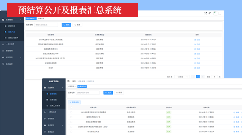Open 任务列表 in lower window sidebar
This screenshot has width=242, height=135.
54,100
